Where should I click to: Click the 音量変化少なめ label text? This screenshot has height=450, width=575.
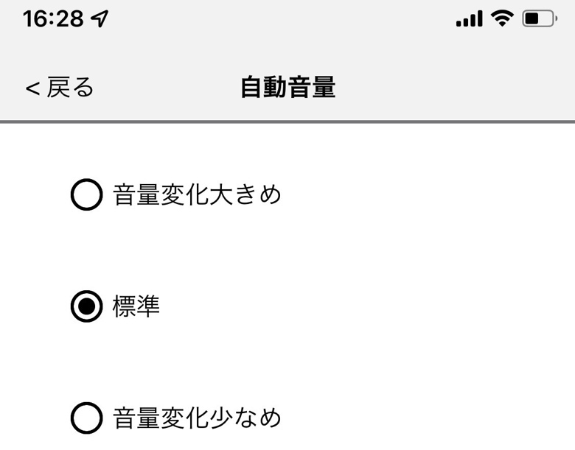pyautogui.click(x=198, y=419)
